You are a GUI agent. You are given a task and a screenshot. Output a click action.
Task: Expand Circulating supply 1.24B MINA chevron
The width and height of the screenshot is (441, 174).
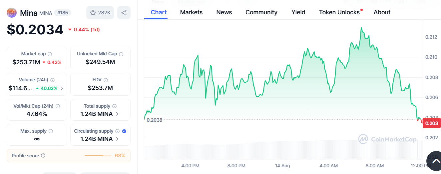[117, 139]
